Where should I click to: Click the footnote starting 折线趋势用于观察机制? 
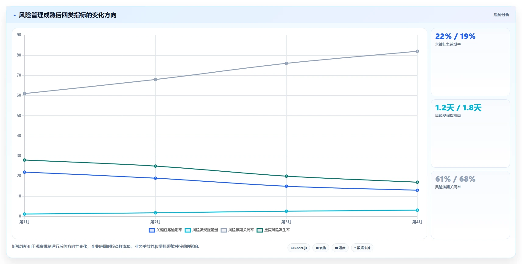tap(107, 246)
